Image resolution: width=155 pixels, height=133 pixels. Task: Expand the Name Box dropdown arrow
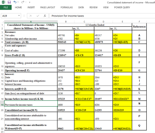19,15
